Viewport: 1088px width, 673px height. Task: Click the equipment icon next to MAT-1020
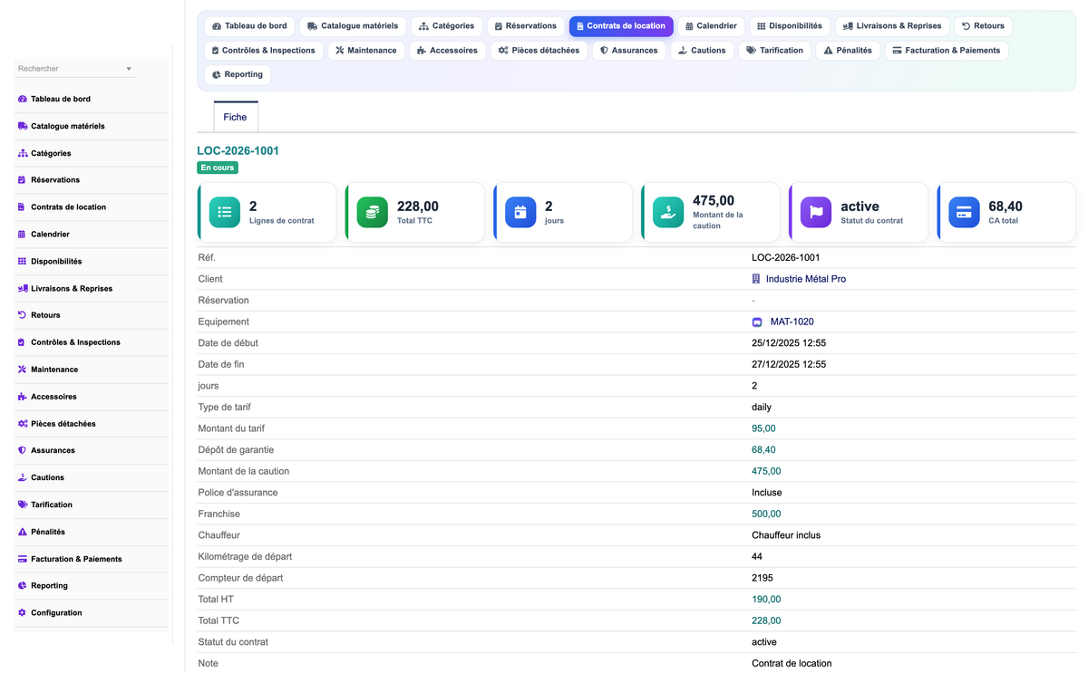757,322
